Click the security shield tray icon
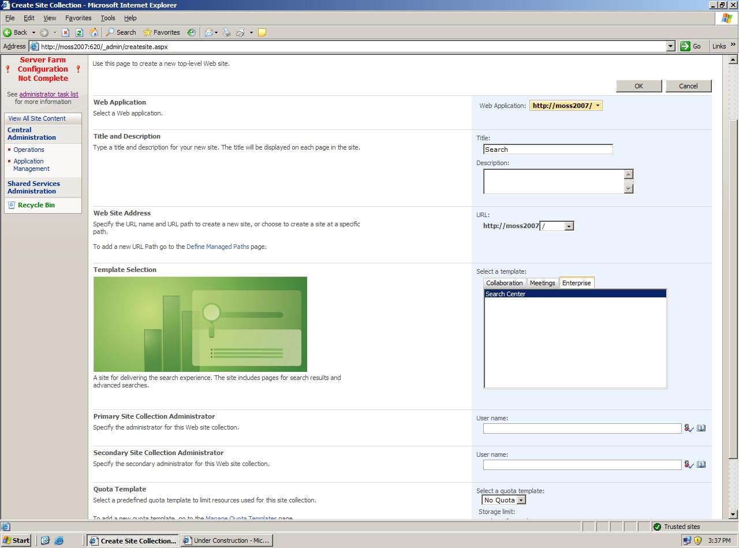The image size is (739, 548). (x=697, y=540)
